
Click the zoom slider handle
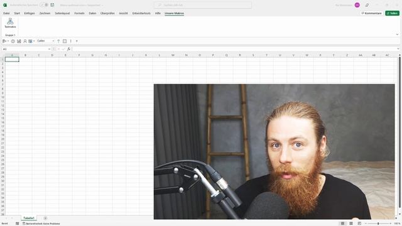378,223
